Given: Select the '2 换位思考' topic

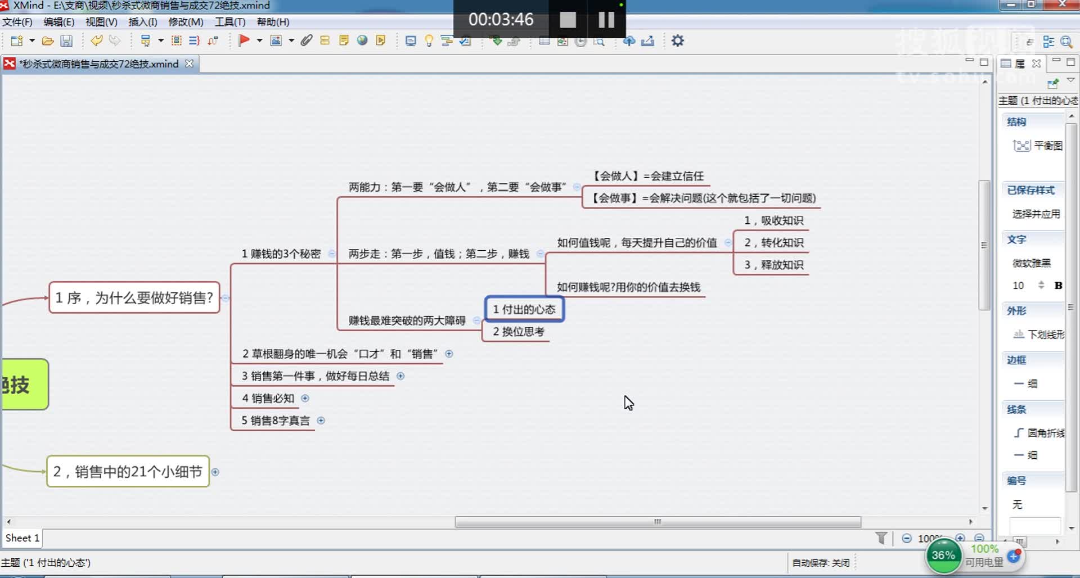Looking at the screenshot, I should (x=519, y=332).
